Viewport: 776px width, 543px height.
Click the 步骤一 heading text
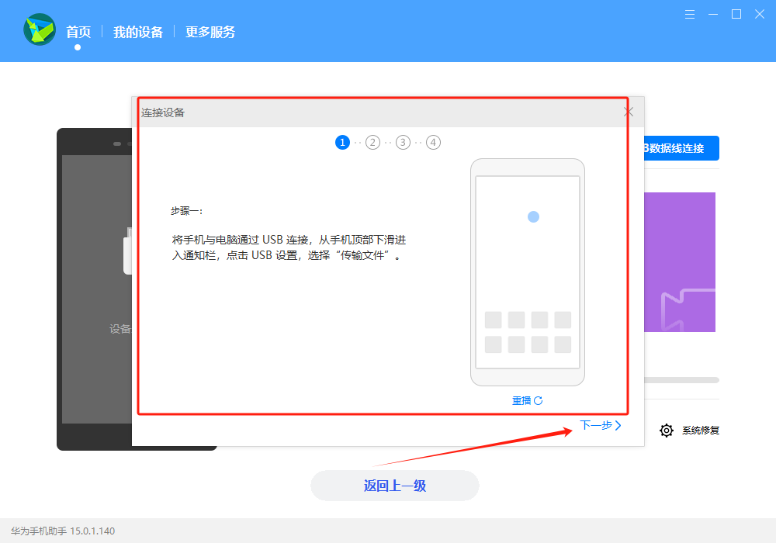pyautogui.click(x=186, y=211)
